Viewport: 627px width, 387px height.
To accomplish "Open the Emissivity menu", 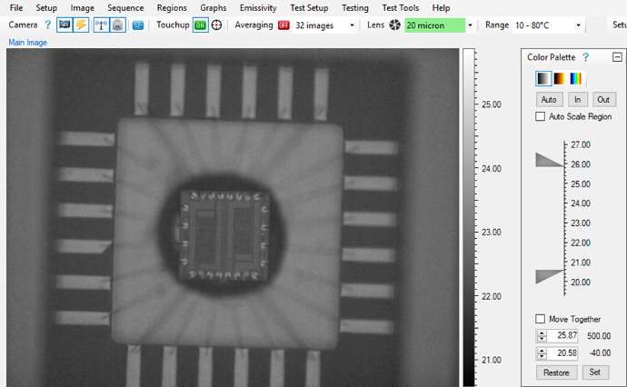I will click(258, 7).
